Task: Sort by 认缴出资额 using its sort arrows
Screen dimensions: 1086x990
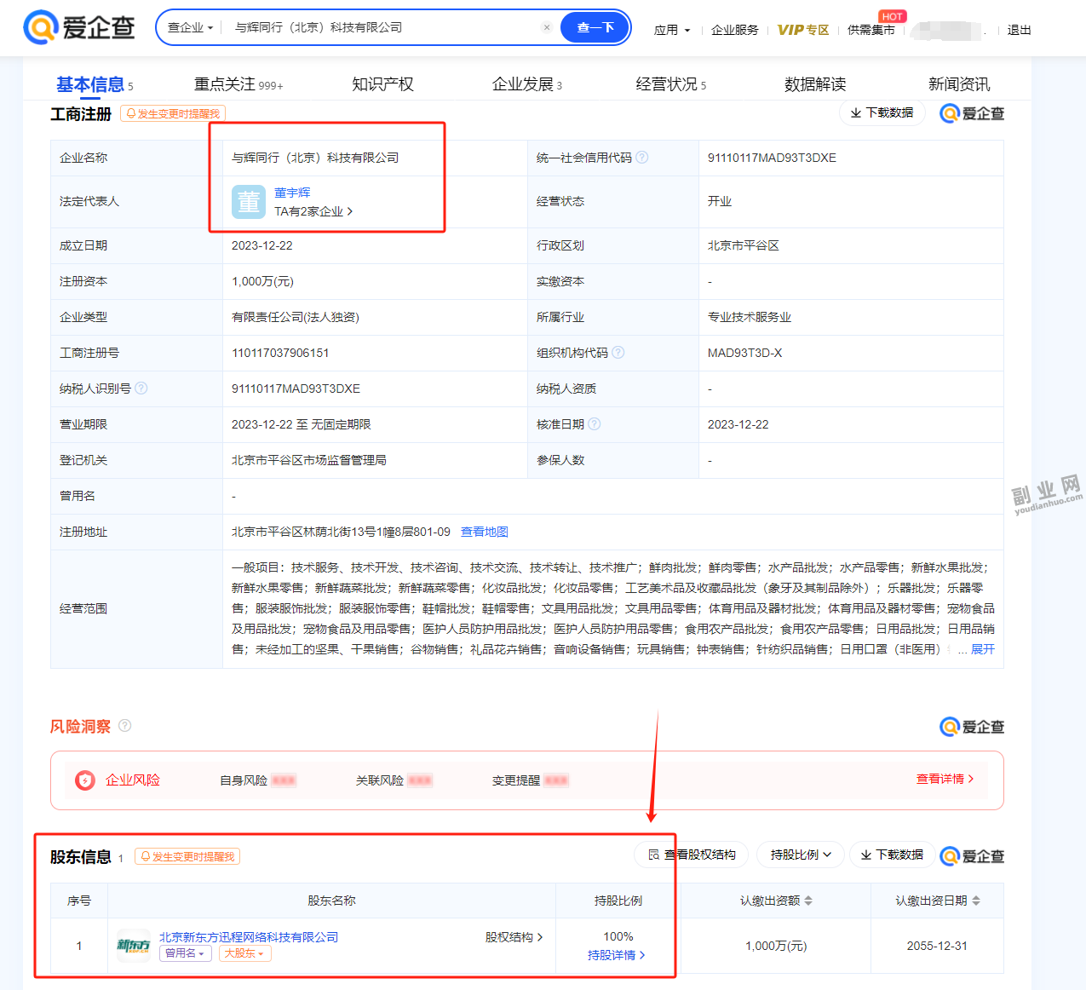Action: pos(808,901)
